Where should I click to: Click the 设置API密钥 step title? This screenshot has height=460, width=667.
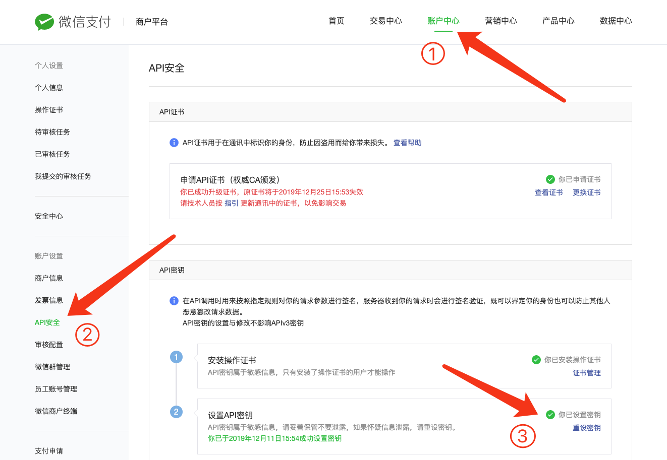coord(231,415)
